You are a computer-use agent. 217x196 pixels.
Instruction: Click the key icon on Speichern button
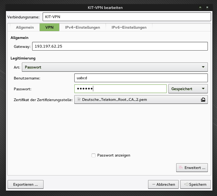(186, 184)
